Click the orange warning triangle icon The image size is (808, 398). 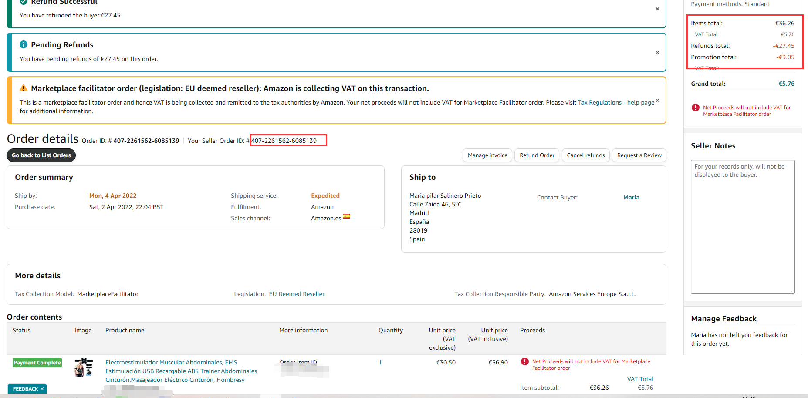click(24, 88)
